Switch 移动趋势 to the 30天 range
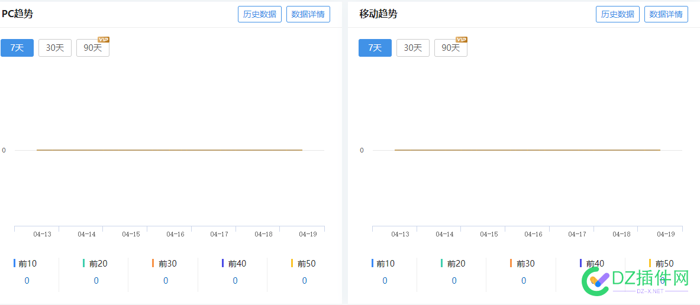This screenshot has height=305, width=700. [413, 48]
